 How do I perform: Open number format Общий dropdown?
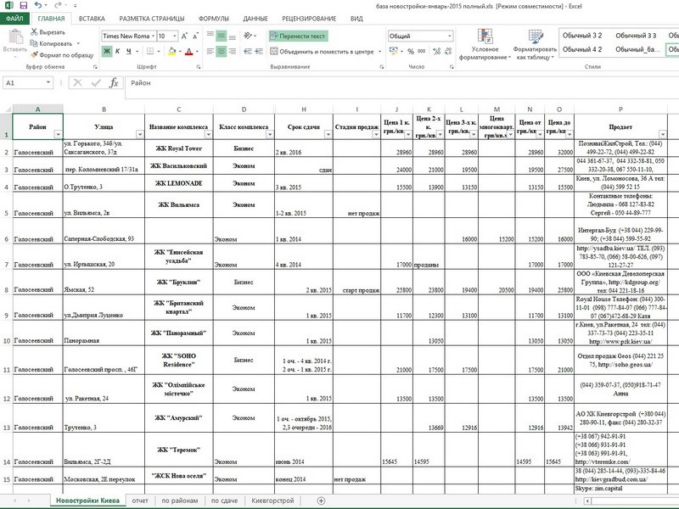(450, 36)
